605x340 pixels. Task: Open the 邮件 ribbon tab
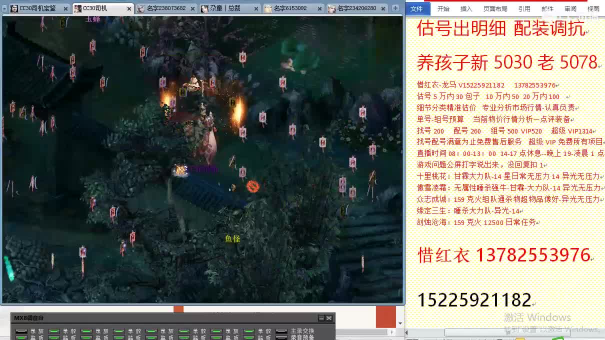(547, 9)
